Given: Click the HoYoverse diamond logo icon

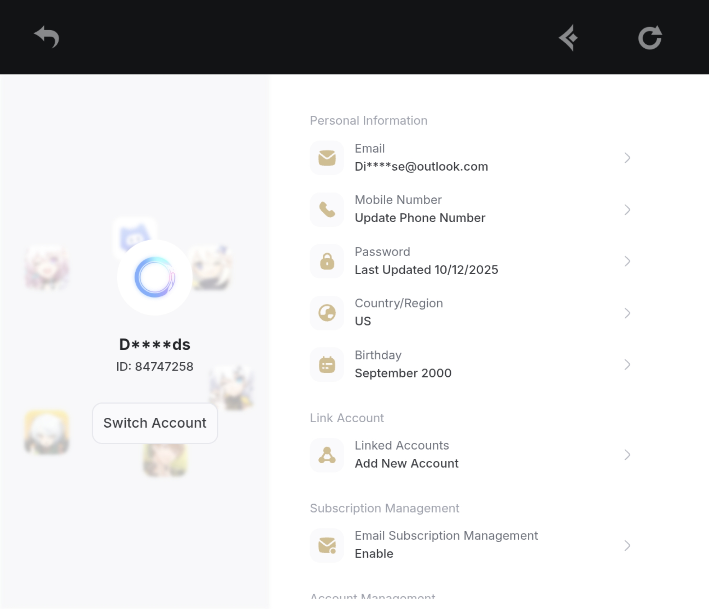Looking at the screenshot, I should (569, 38).
